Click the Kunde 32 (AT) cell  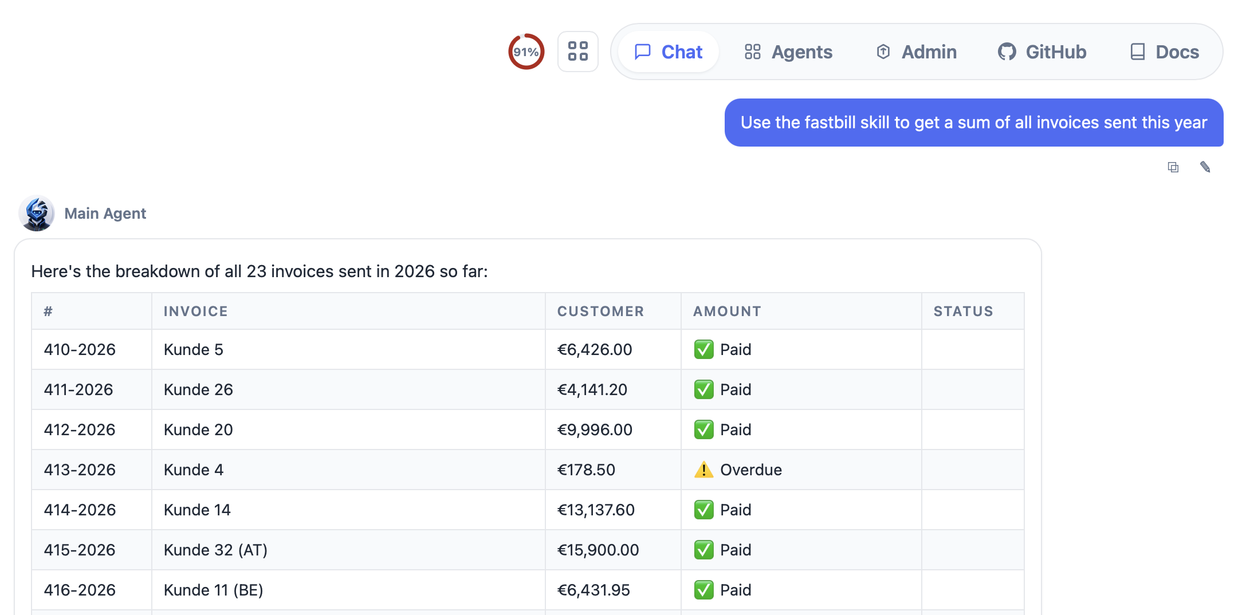click(348, 550)
